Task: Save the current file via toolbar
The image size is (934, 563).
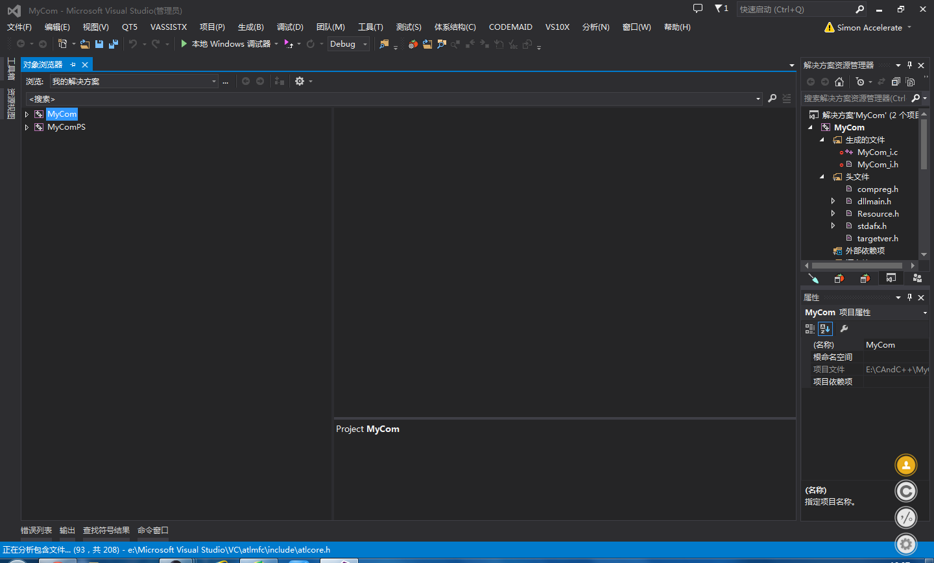Action: coord(99,44)
